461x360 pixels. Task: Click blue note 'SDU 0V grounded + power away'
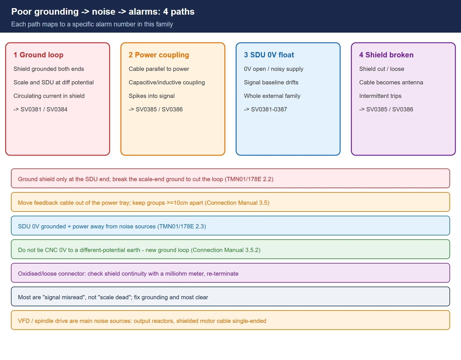[231, 226]
